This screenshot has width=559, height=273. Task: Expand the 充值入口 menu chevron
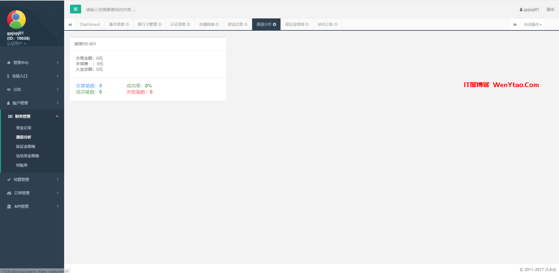[58, 76]
